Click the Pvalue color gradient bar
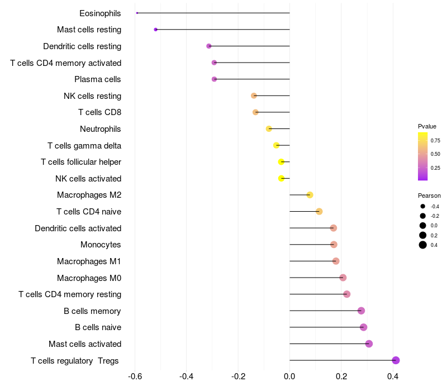The height and width of the screenshot is (391, 447). pyautogui.click(x=422, y=156)
